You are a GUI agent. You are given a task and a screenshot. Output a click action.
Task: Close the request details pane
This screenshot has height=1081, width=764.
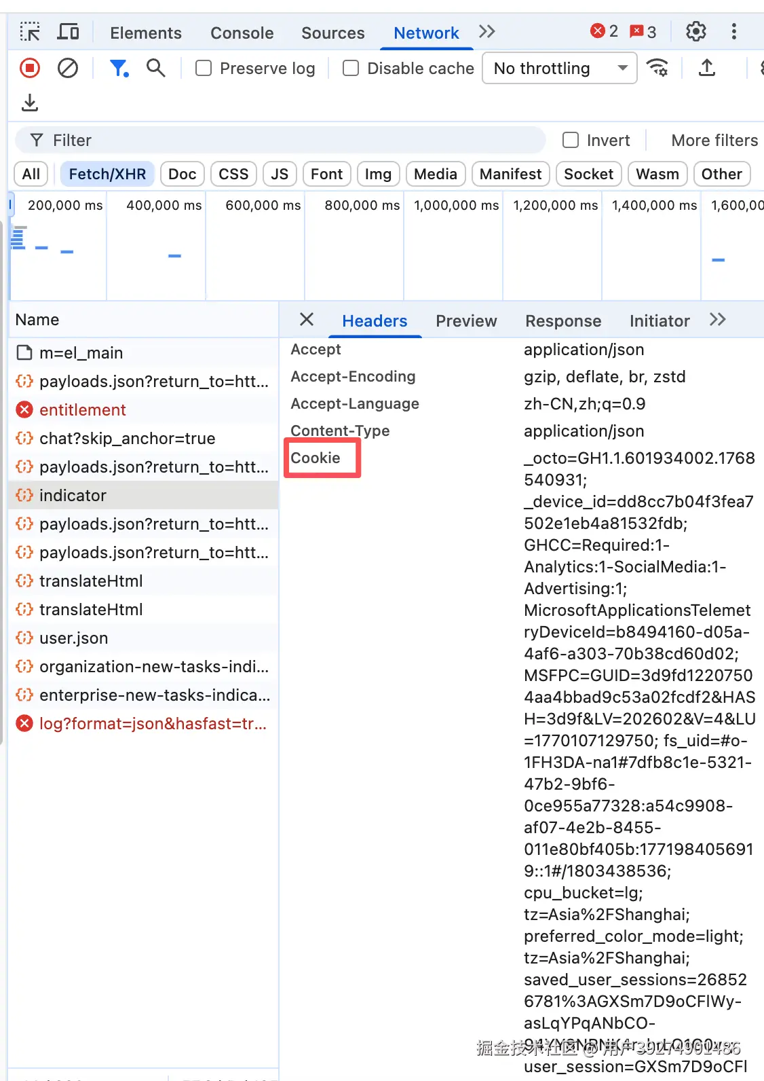pos(307,319)
